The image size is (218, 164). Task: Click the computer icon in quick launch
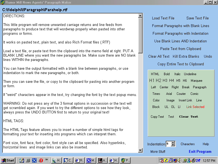pyautogui.click(x=28, y=160)
